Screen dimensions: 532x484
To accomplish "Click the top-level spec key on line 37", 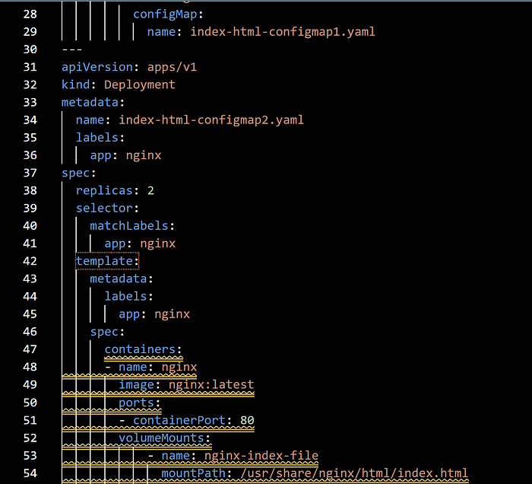I will pos(76,173).
